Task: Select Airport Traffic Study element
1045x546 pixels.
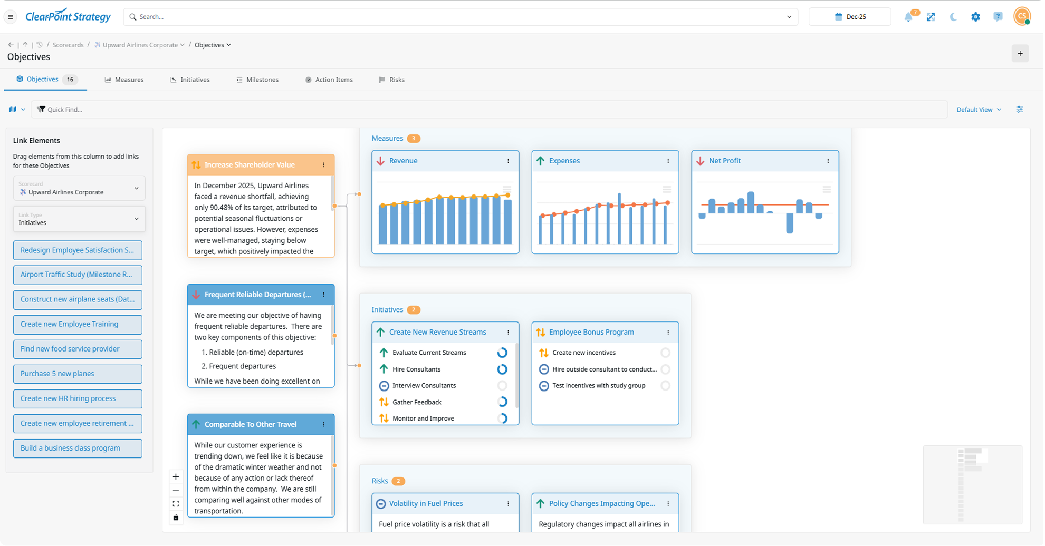Action: click(x=78, y=275)
